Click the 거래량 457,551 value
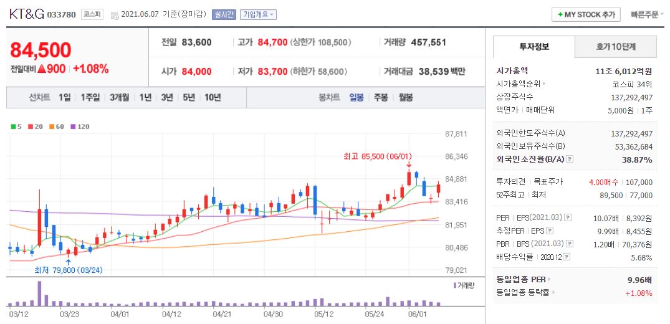Image resolution: width=670 pixels, height=324 pixels. 429,42
